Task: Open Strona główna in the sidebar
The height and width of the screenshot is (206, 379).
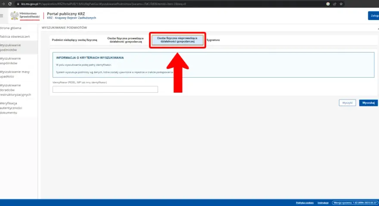Action: tap(11, 28)
